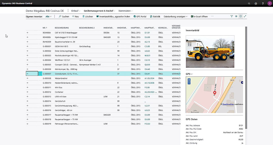
Task: Open category code W.6.01 link
Action: [147, 56]
